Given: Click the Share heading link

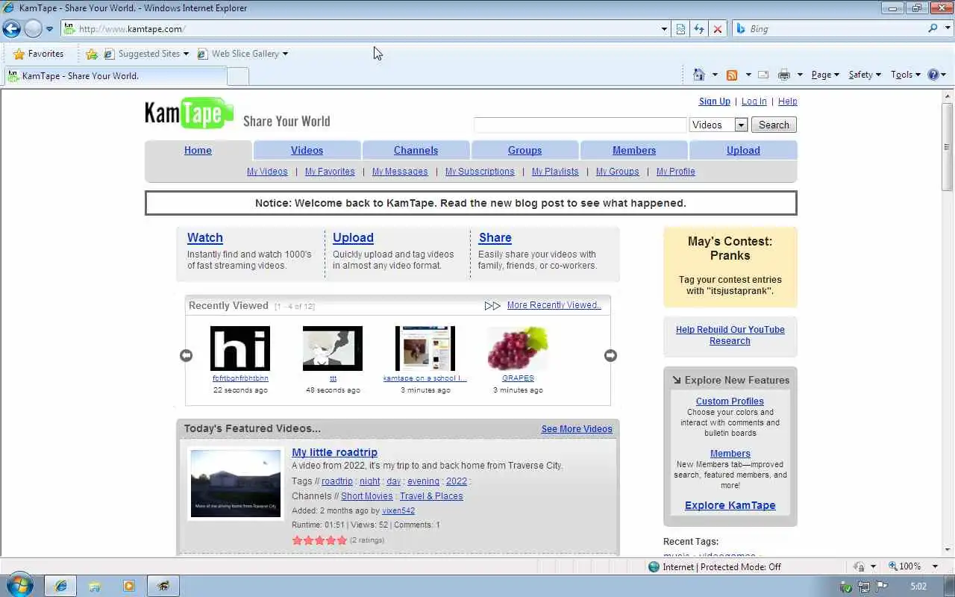Looking at the screenshot, I should pos(495,237).
